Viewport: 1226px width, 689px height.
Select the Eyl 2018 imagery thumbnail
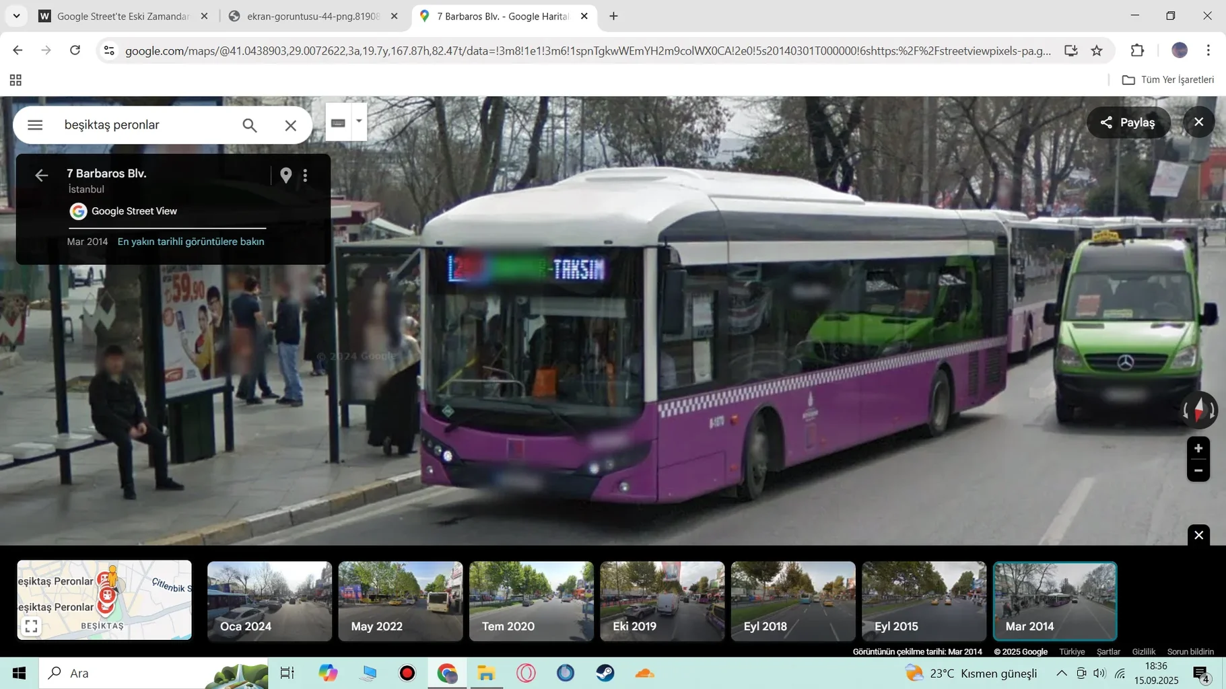[793, 601]
